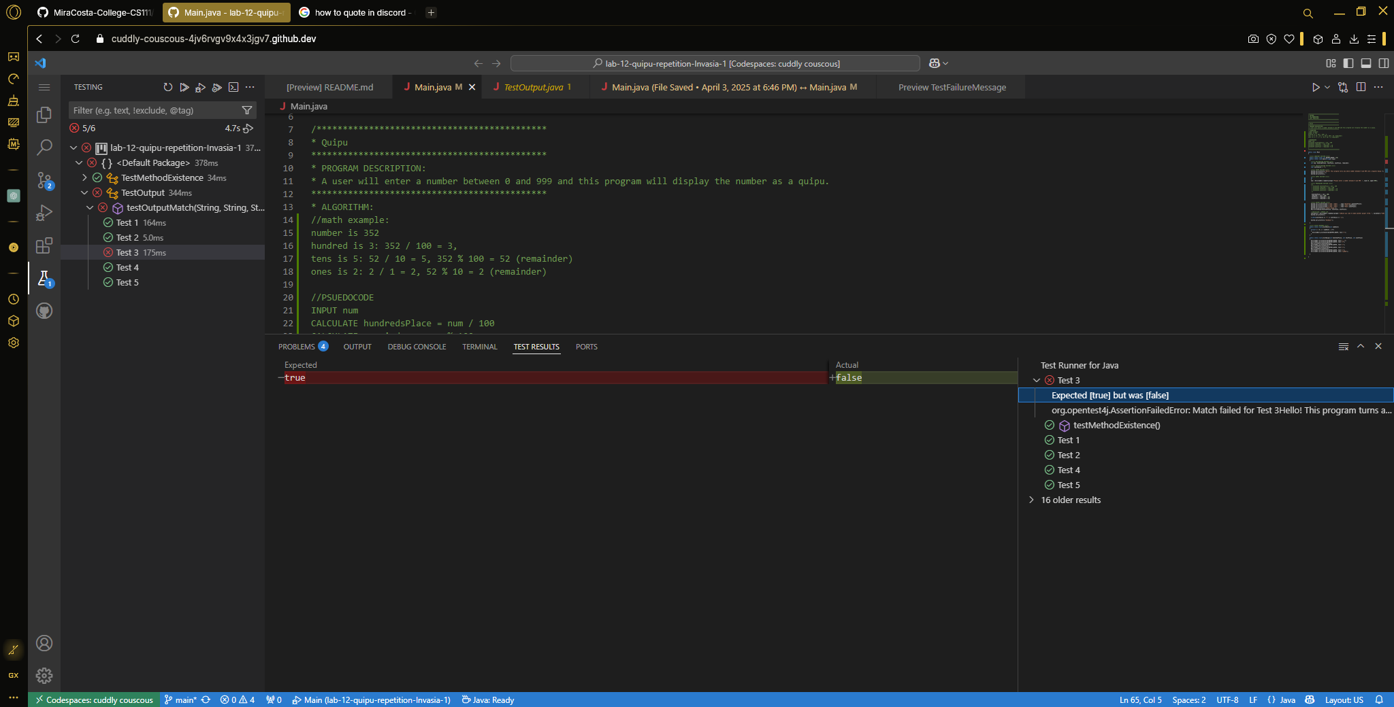The width and height of the screenshot is (1394, 707).
Task: Switch to the Terminal panel tab
Action: pyautogui.click(x=479, y=347)
